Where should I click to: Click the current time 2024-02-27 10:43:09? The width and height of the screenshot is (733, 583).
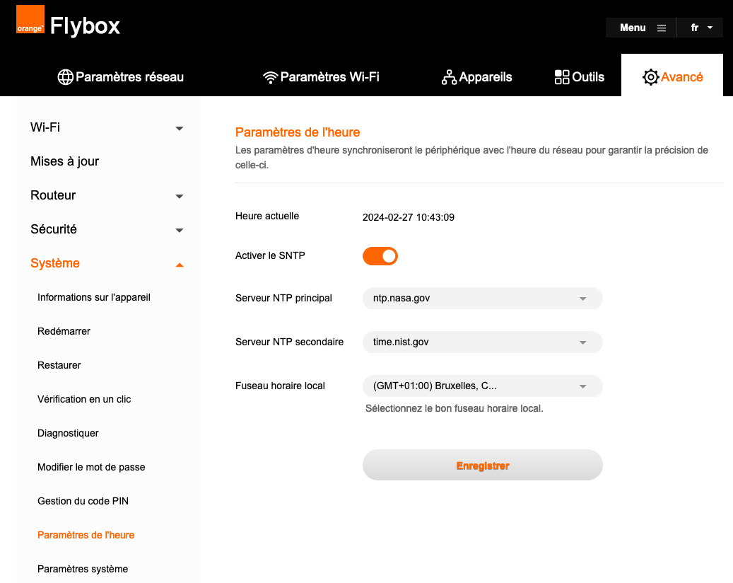pos(409,218)
